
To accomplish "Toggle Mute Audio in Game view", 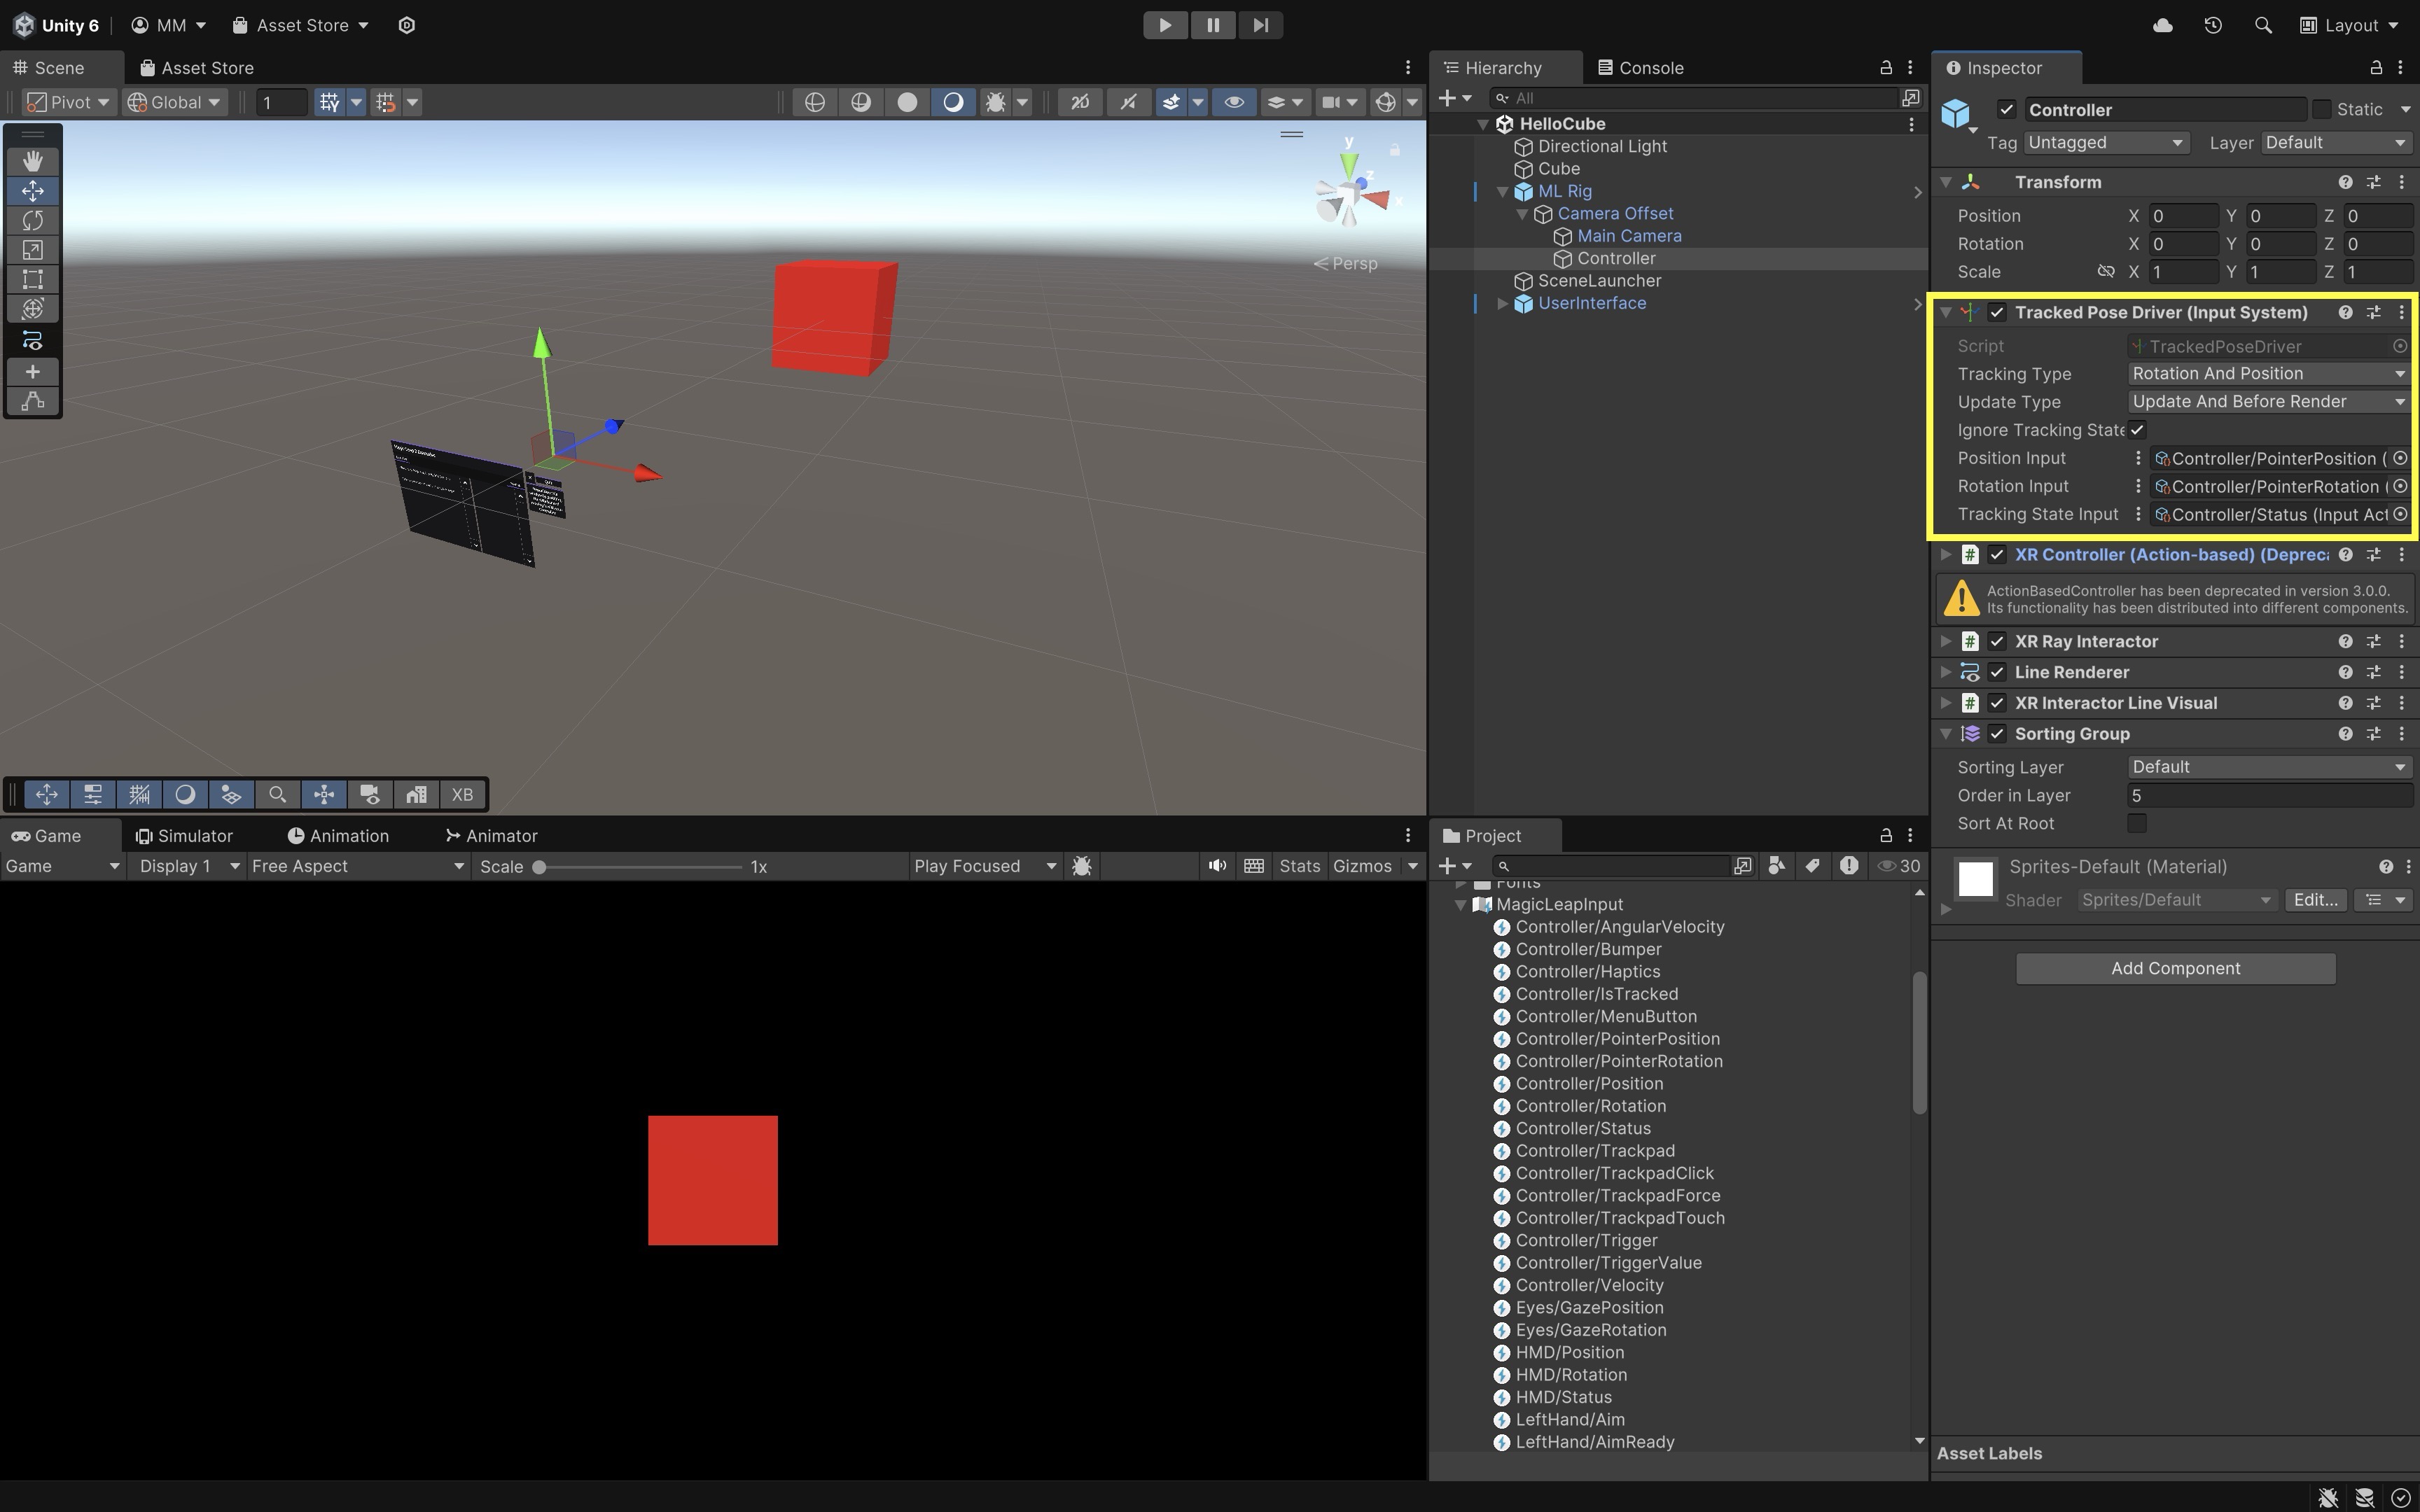I will point(1216,866).
